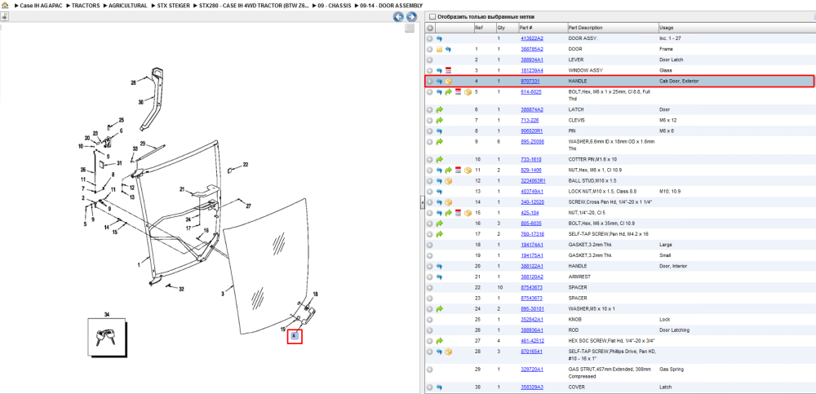Open the TRACTORS breadcrumb level

pos(86,5)
